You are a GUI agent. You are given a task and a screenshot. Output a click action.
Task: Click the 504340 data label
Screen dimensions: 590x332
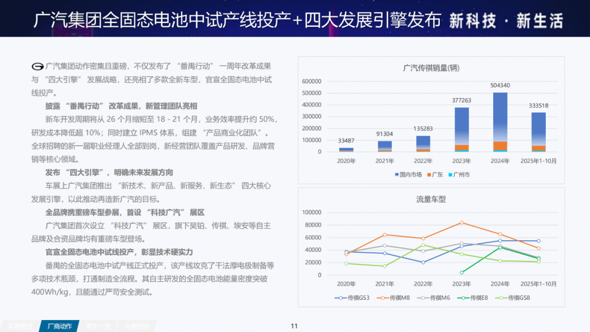tap(500, 86)
